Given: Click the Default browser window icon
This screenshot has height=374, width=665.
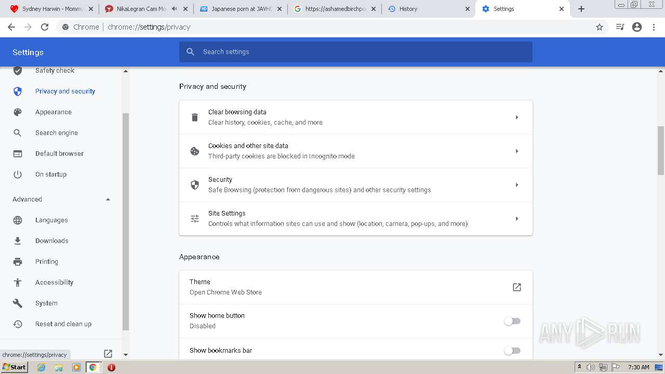Looking at the screenshot, I should (x=18, y=154).
